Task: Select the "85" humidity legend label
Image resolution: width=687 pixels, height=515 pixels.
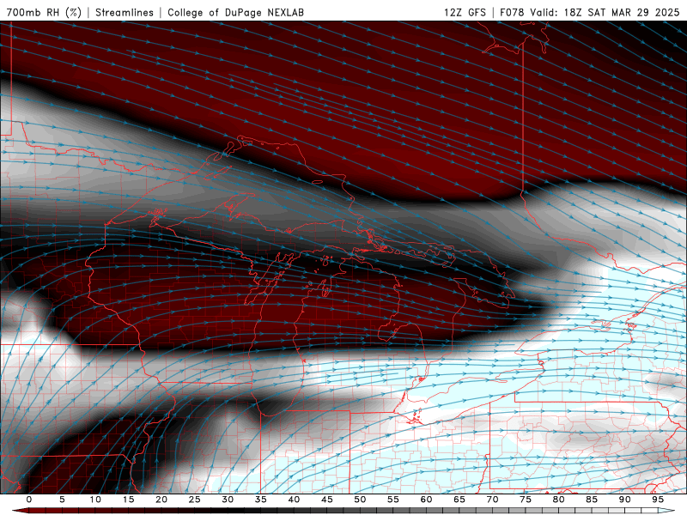Action: tap(592, 500)
